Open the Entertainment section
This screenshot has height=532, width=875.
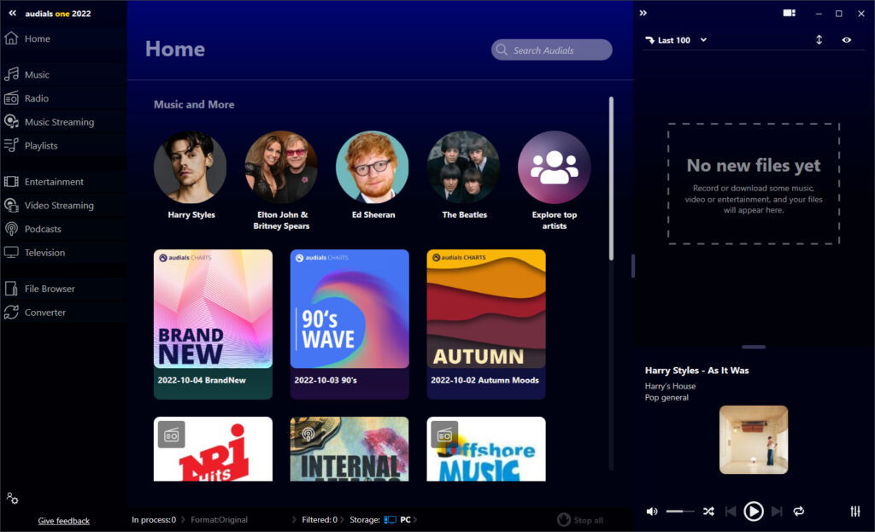pyautogui.click(x=54, y=182)
